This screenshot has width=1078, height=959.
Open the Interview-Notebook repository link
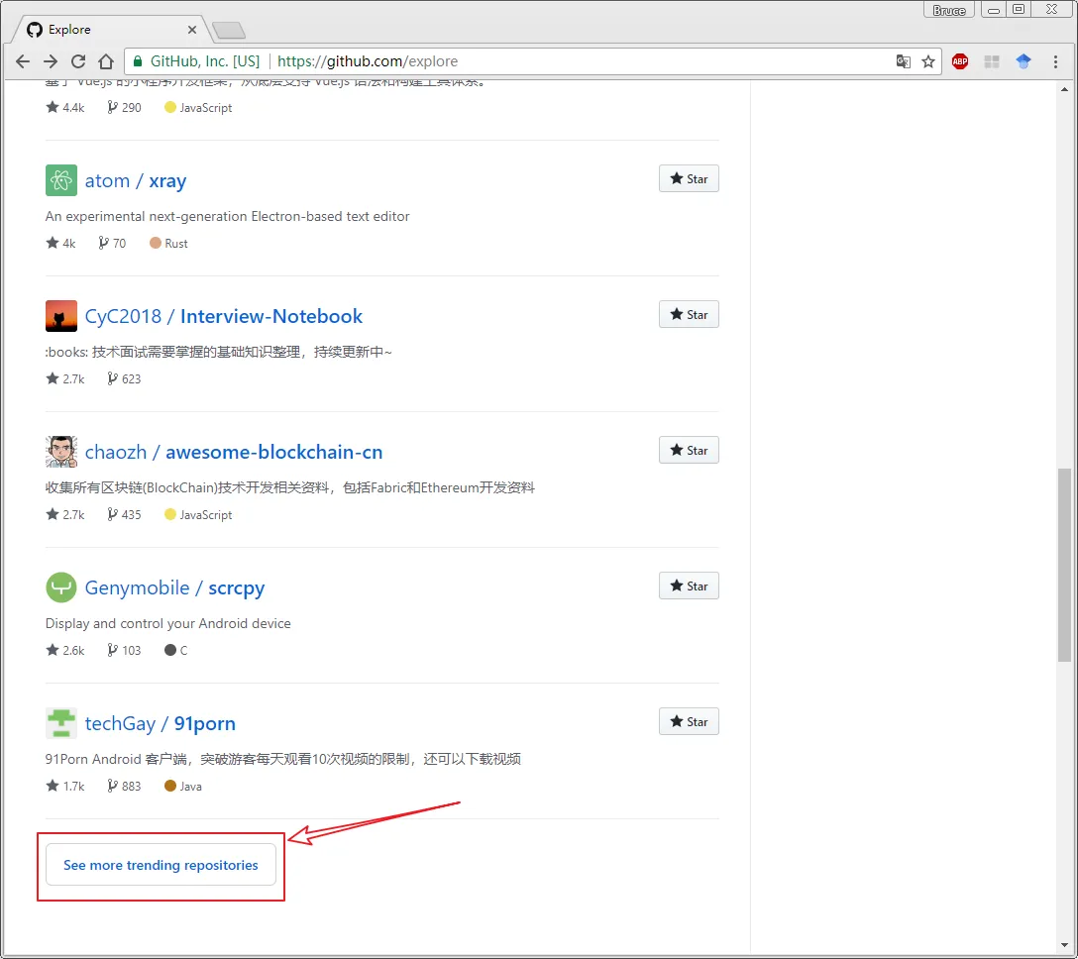(271, 316)
